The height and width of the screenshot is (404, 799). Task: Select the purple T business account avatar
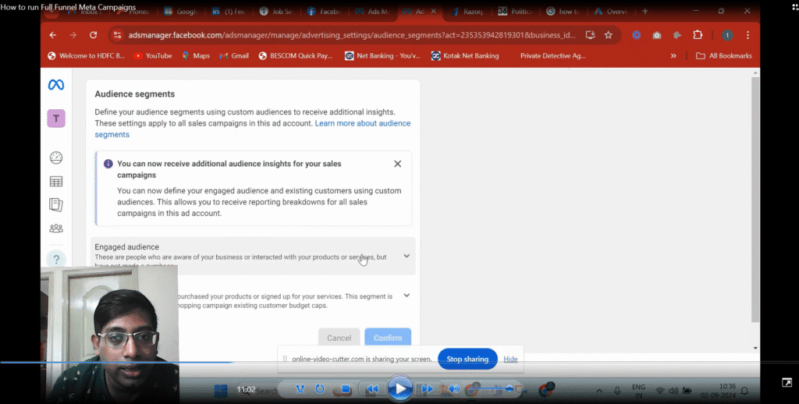coord(56,119)
